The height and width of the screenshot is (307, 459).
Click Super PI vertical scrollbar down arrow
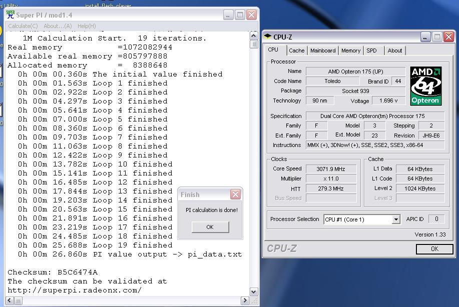253,291
